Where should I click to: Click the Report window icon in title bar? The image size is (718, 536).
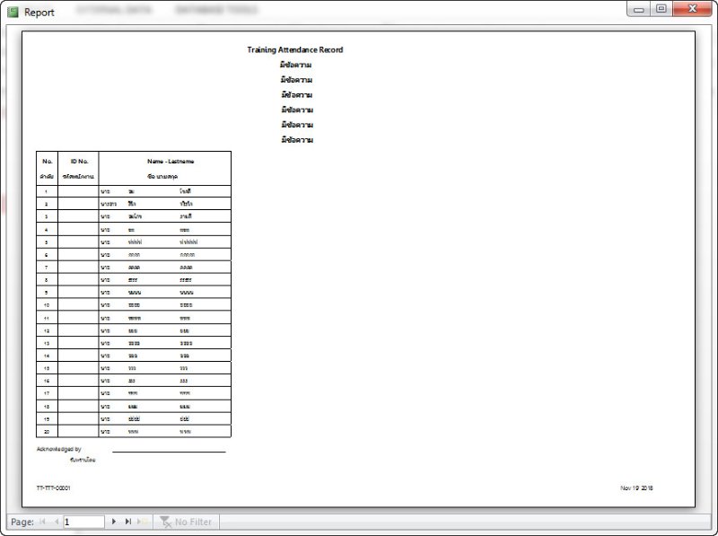(x=13, y=12)
